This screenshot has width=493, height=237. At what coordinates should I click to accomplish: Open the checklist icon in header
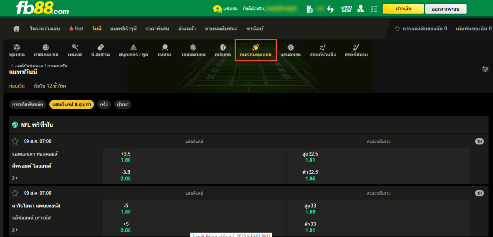pos(374,9)
